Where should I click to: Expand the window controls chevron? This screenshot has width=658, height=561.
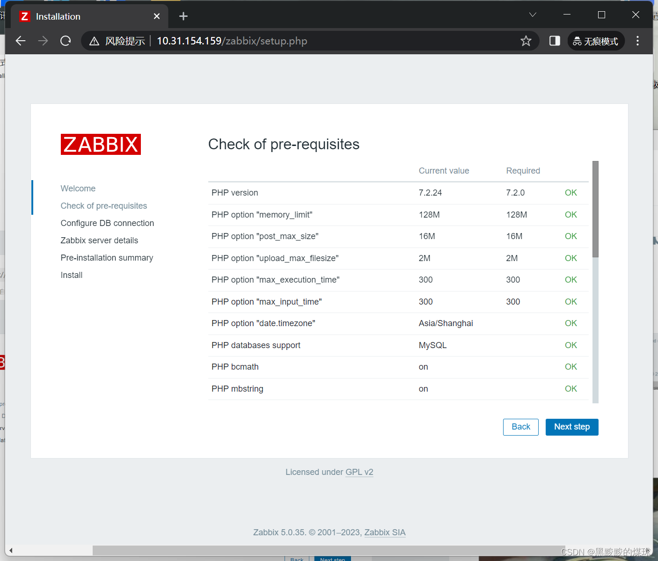[532, 15]
